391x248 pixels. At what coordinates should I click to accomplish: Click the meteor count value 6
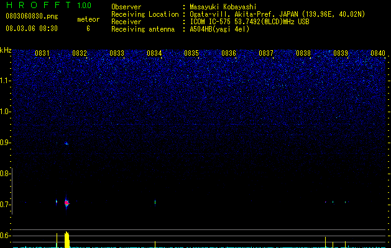88,29
